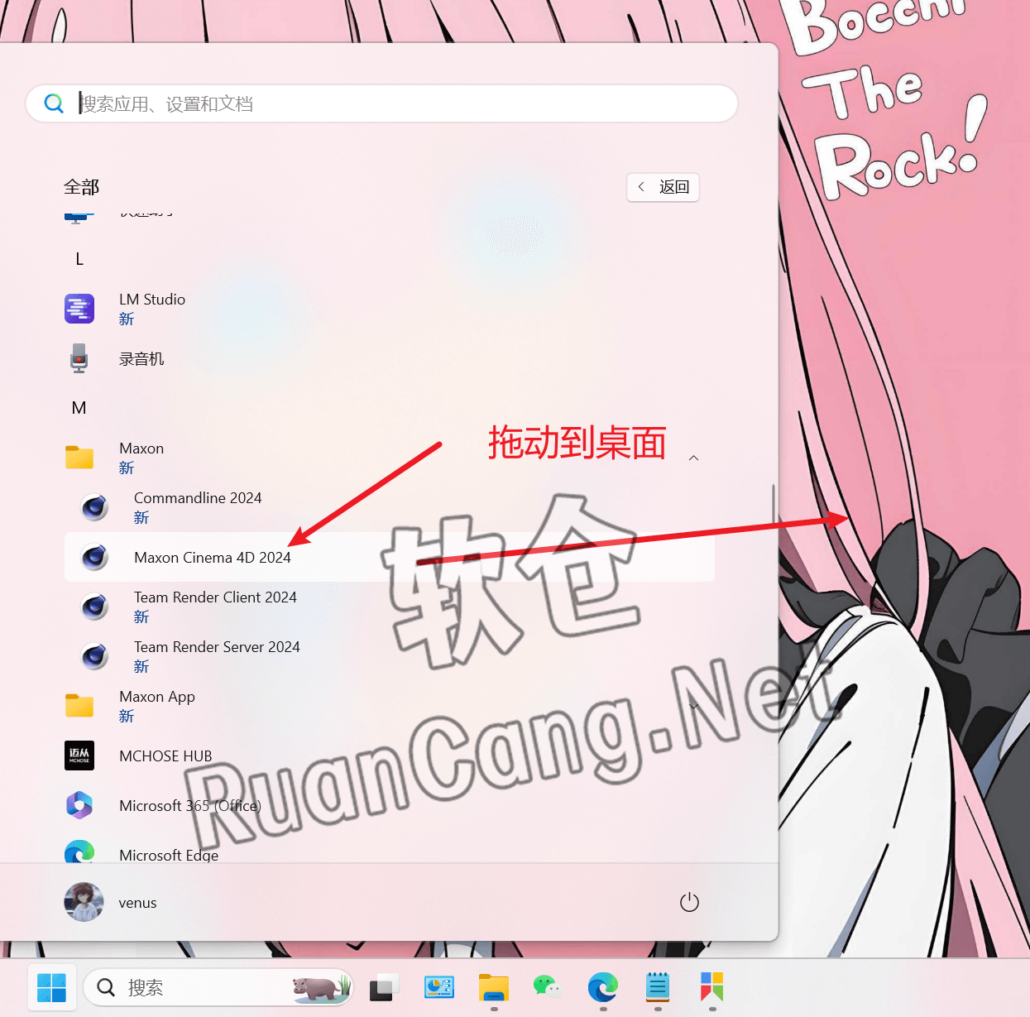
Task: Open Microsoft Edge from the taskbar
Action: tap(603, 987)
